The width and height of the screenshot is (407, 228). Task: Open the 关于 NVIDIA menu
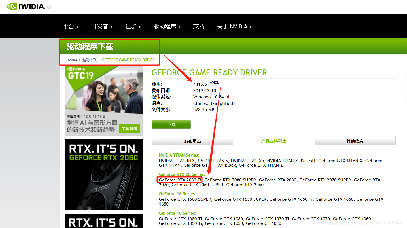click(234, 26)
